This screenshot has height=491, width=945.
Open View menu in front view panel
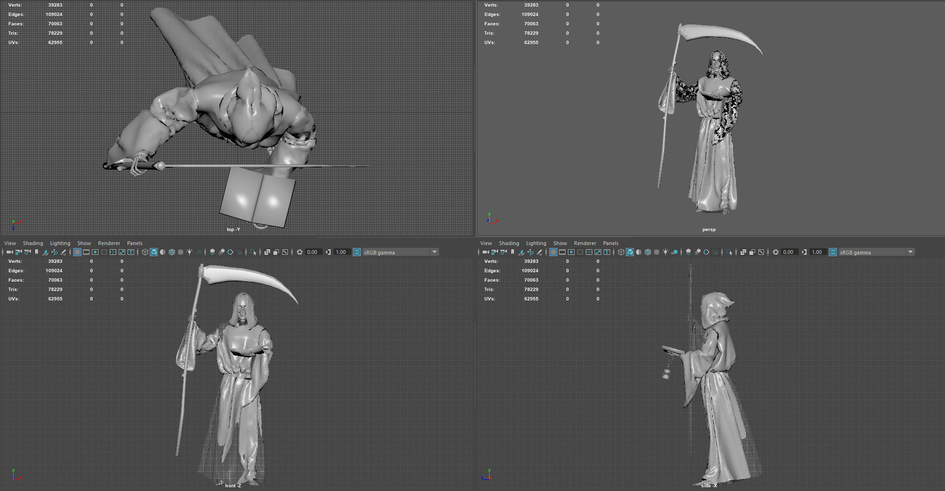click(10, 243)
